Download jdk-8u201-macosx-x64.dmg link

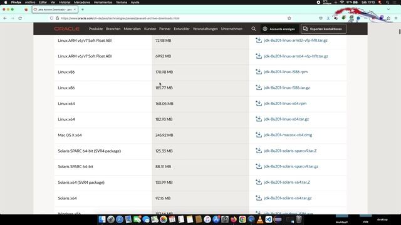click(288, 135)
